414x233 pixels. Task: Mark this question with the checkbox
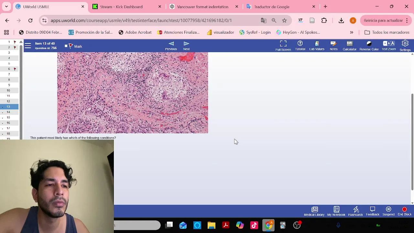[x=66, y=46]
